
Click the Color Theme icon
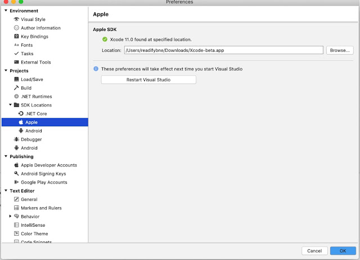coord(16,234)
